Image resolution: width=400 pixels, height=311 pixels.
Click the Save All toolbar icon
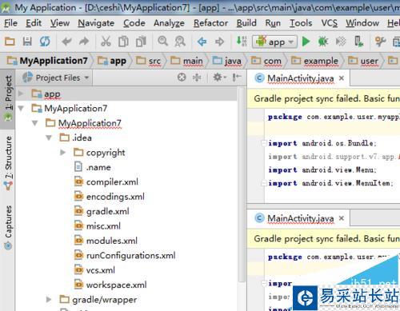27,42
